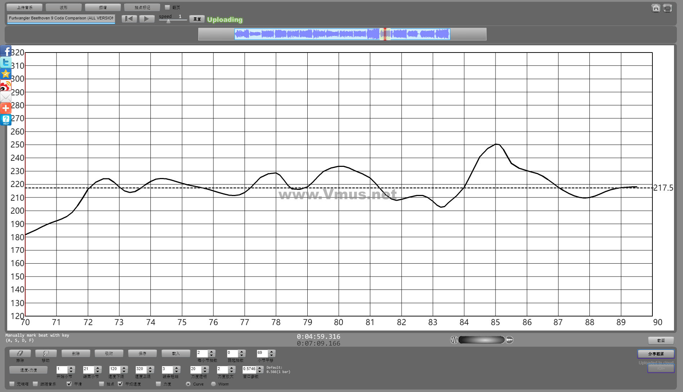Click the 分享截图 share screenshot button
The height and width of the screenshot is (392, 683).
pos(656,354)
